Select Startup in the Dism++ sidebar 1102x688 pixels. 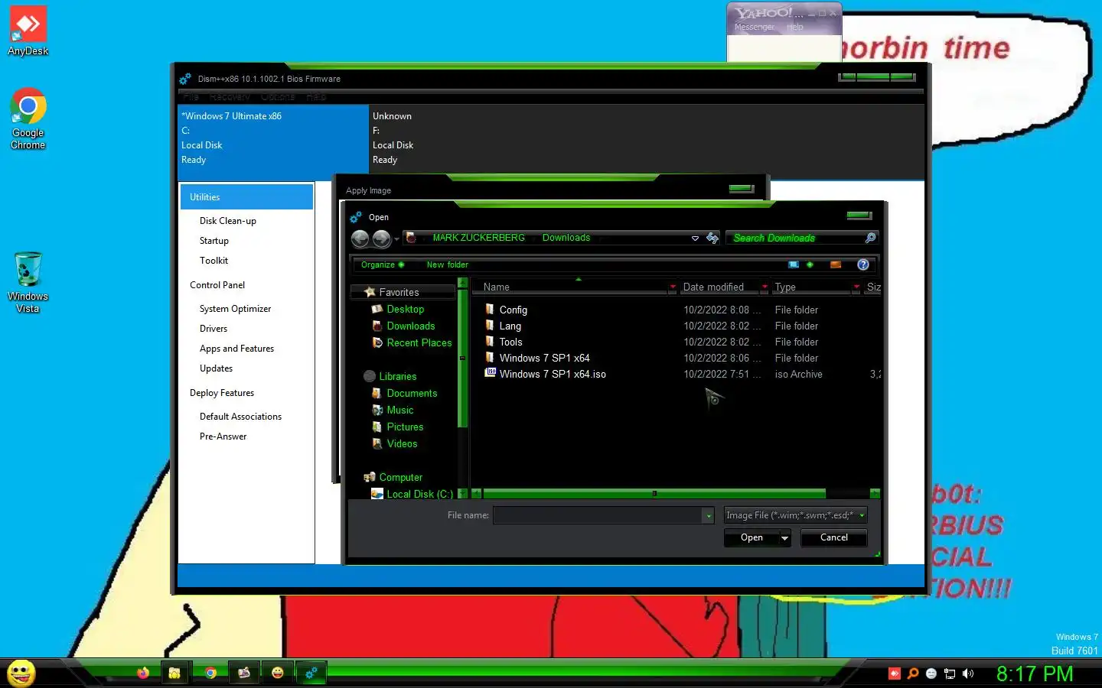tap(214, 241)
